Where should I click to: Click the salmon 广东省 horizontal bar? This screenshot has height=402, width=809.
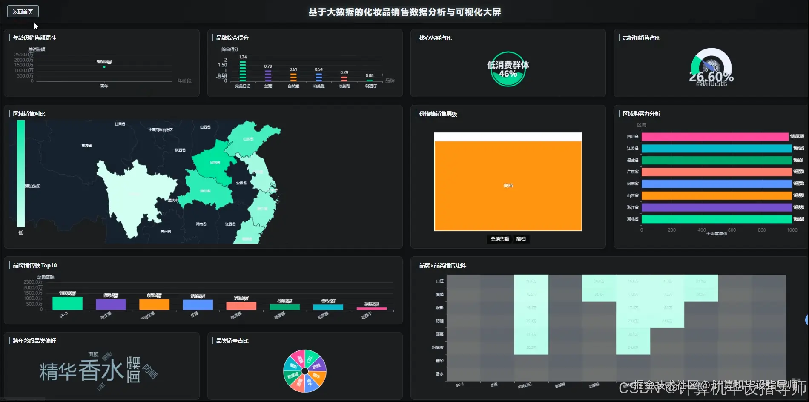(x=717, y=172)
